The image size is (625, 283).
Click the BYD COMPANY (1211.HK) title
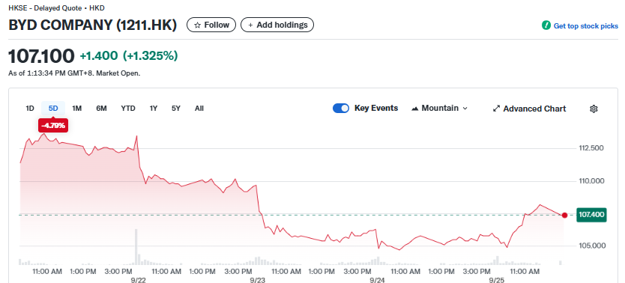(92, 25)
